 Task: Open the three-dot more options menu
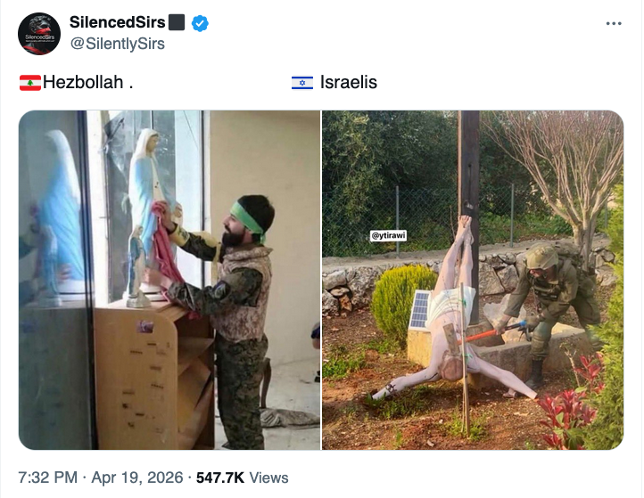pos(614,24)
